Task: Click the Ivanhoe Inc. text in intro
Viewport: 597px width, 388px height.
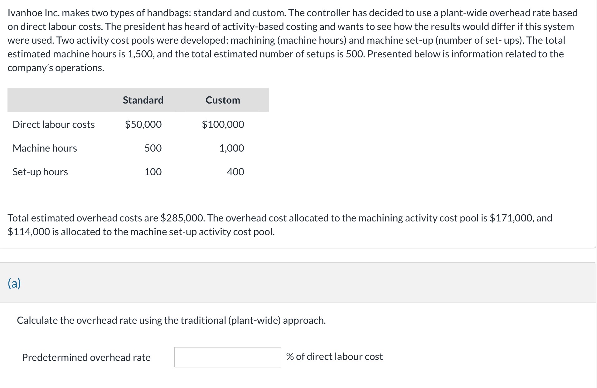Action: (31, 13)
